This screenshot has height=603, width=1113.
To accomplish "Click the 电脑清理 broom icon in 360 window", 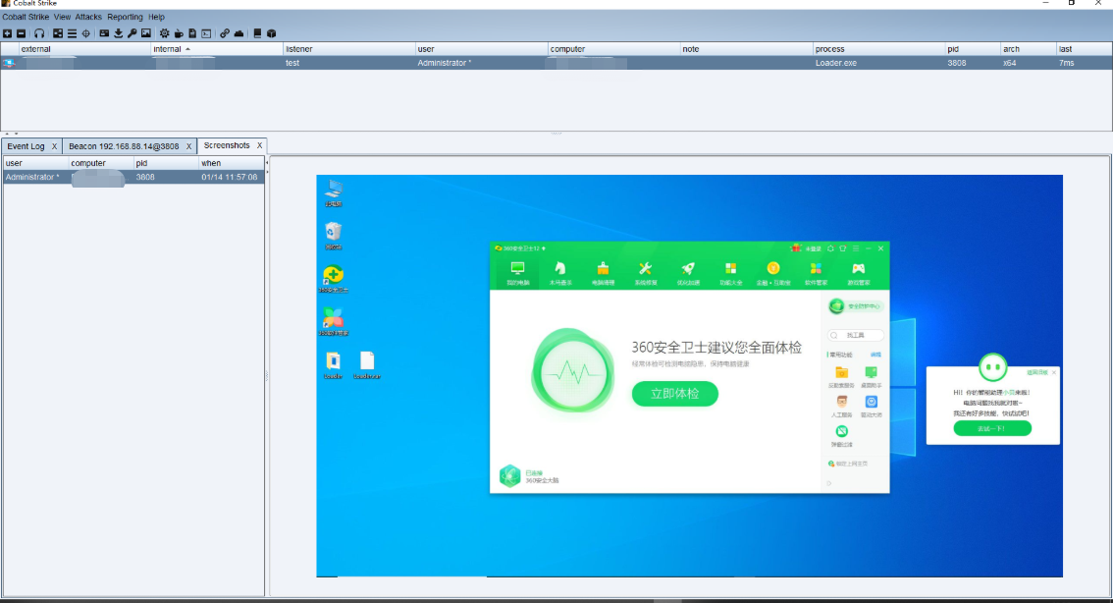I will [603, 272].
